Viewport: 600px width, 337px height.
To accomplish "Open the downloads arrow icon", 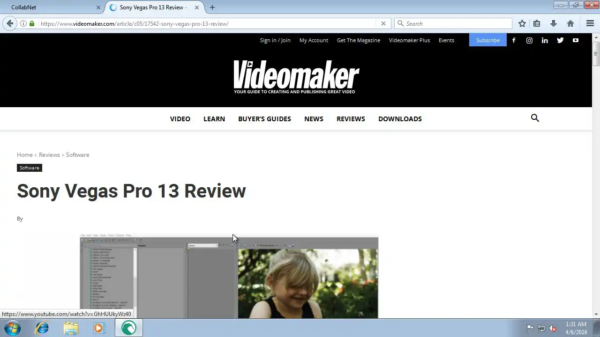I will [553, 23].
